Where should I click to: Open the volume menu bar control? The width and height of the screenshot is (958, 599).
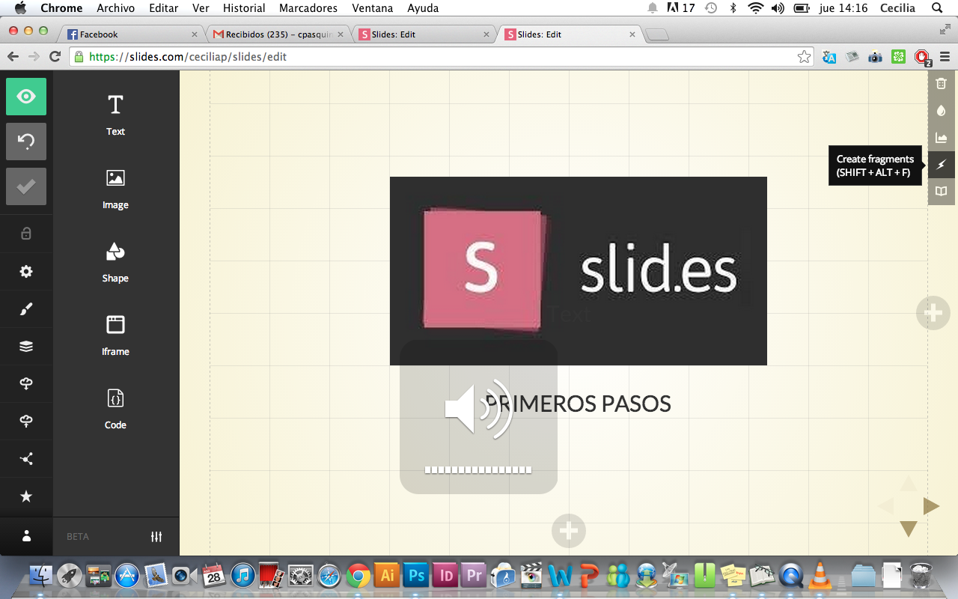pyautogui.click(x=778, y=8)
